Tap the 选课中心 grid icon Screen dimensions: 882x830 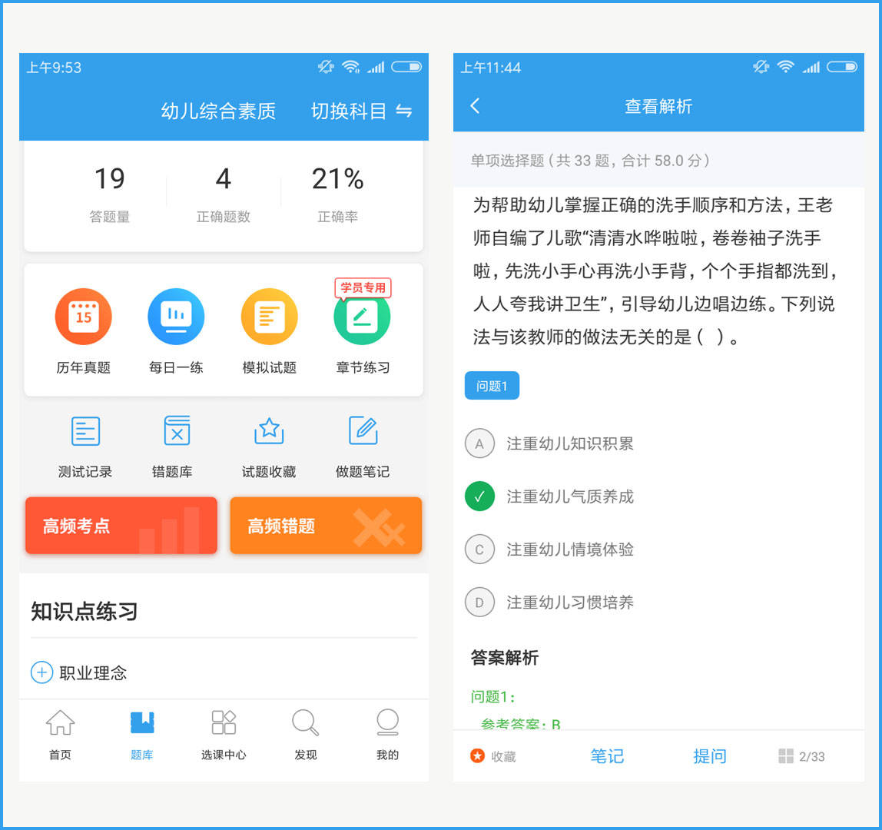click(224, 722)
